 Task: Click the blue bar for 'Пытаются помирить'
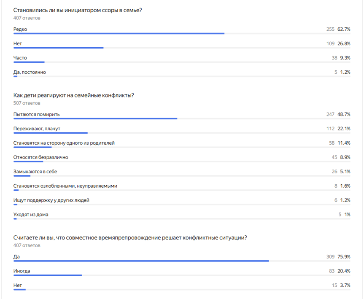click(x=95, y=119)
